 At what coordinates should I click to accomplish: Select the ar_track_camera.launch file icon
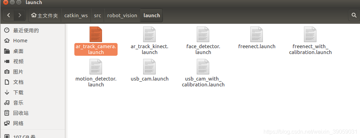tap(96, 34)
